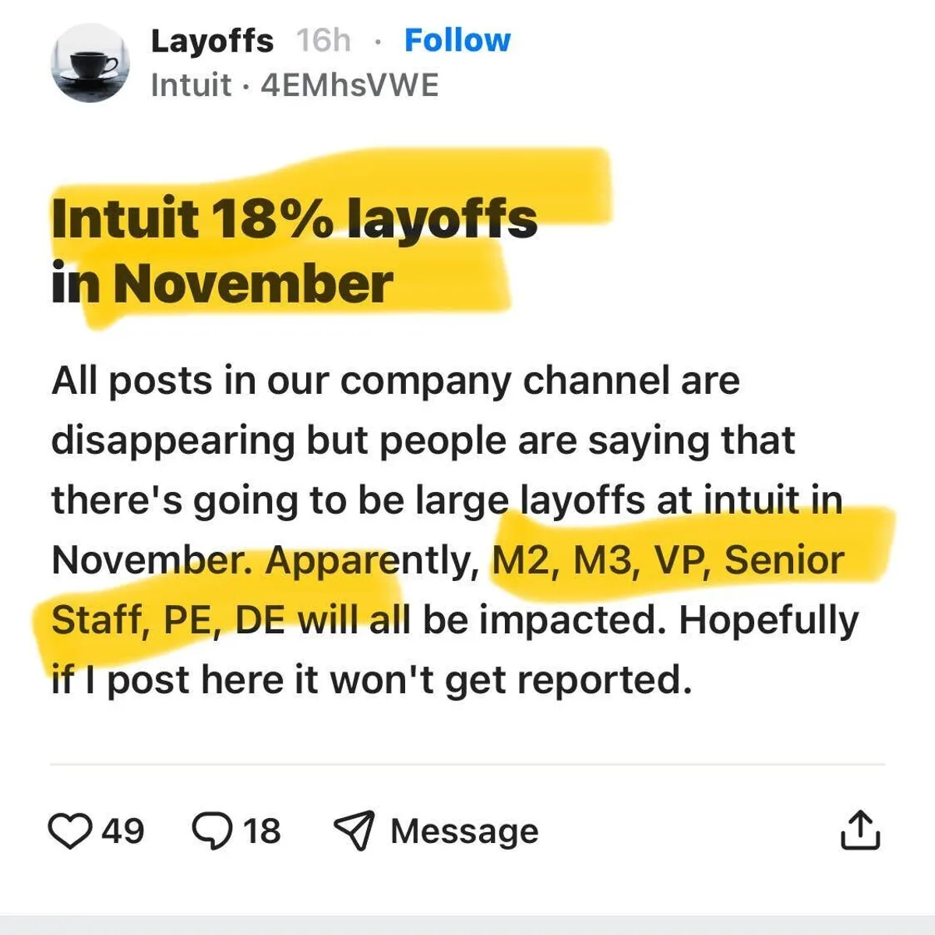Screen dimensions: 935x935
Task: Click "in November" on the title's second line
Action: (x=222, y=283)
